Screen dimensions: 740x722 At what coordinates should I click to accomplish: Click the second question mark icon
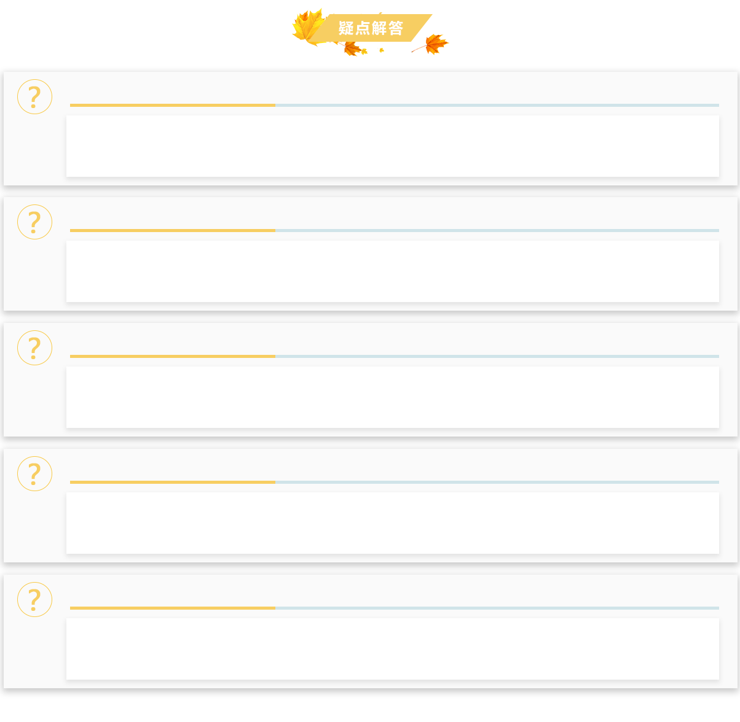(x=34, y=222)
